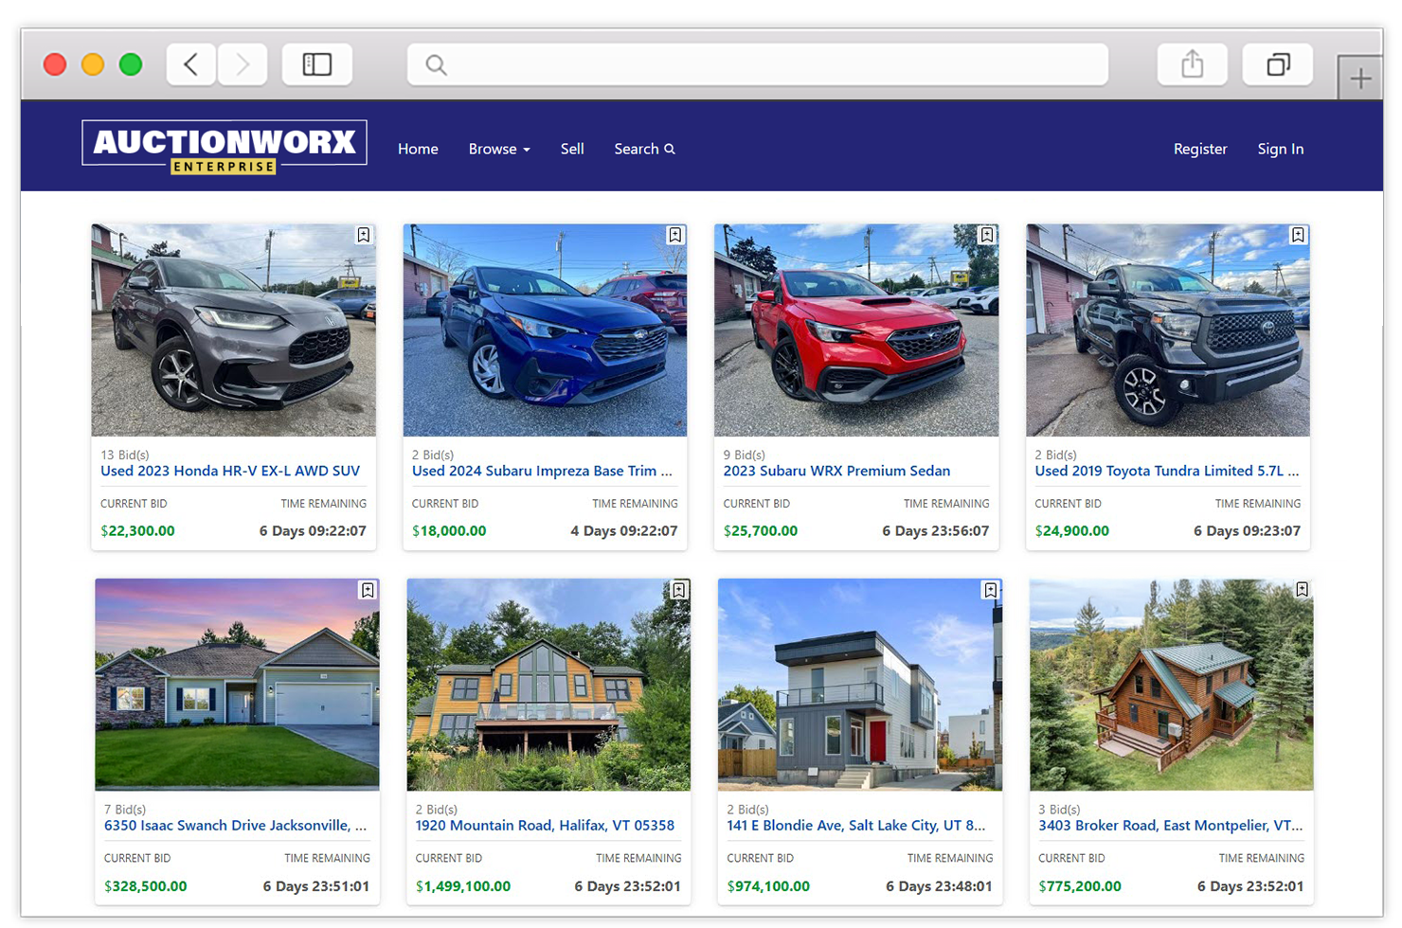Image resolution: width=1402 pixels, height=928 pixels.
Task: Click the yellow minimize window button
Action: coord(93,64)
